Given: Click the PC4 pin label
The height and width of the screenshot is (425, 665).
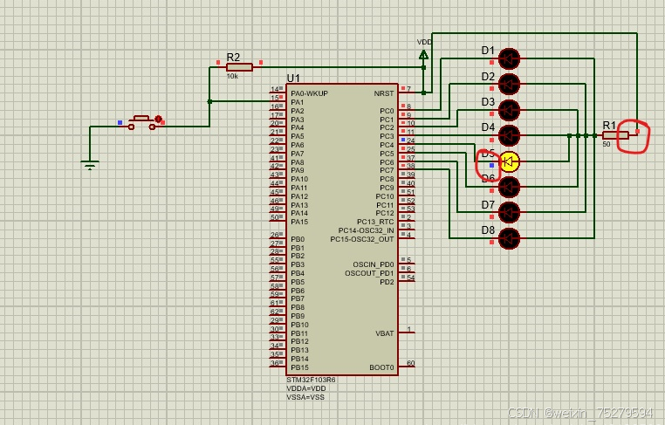Looking at the screenshot, I should 387,145.
